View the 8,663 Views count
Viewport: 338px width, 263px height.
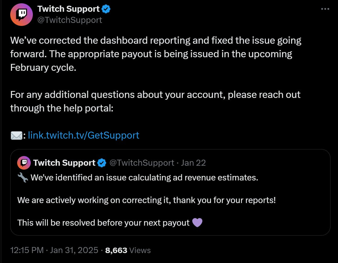click(128, 250)
